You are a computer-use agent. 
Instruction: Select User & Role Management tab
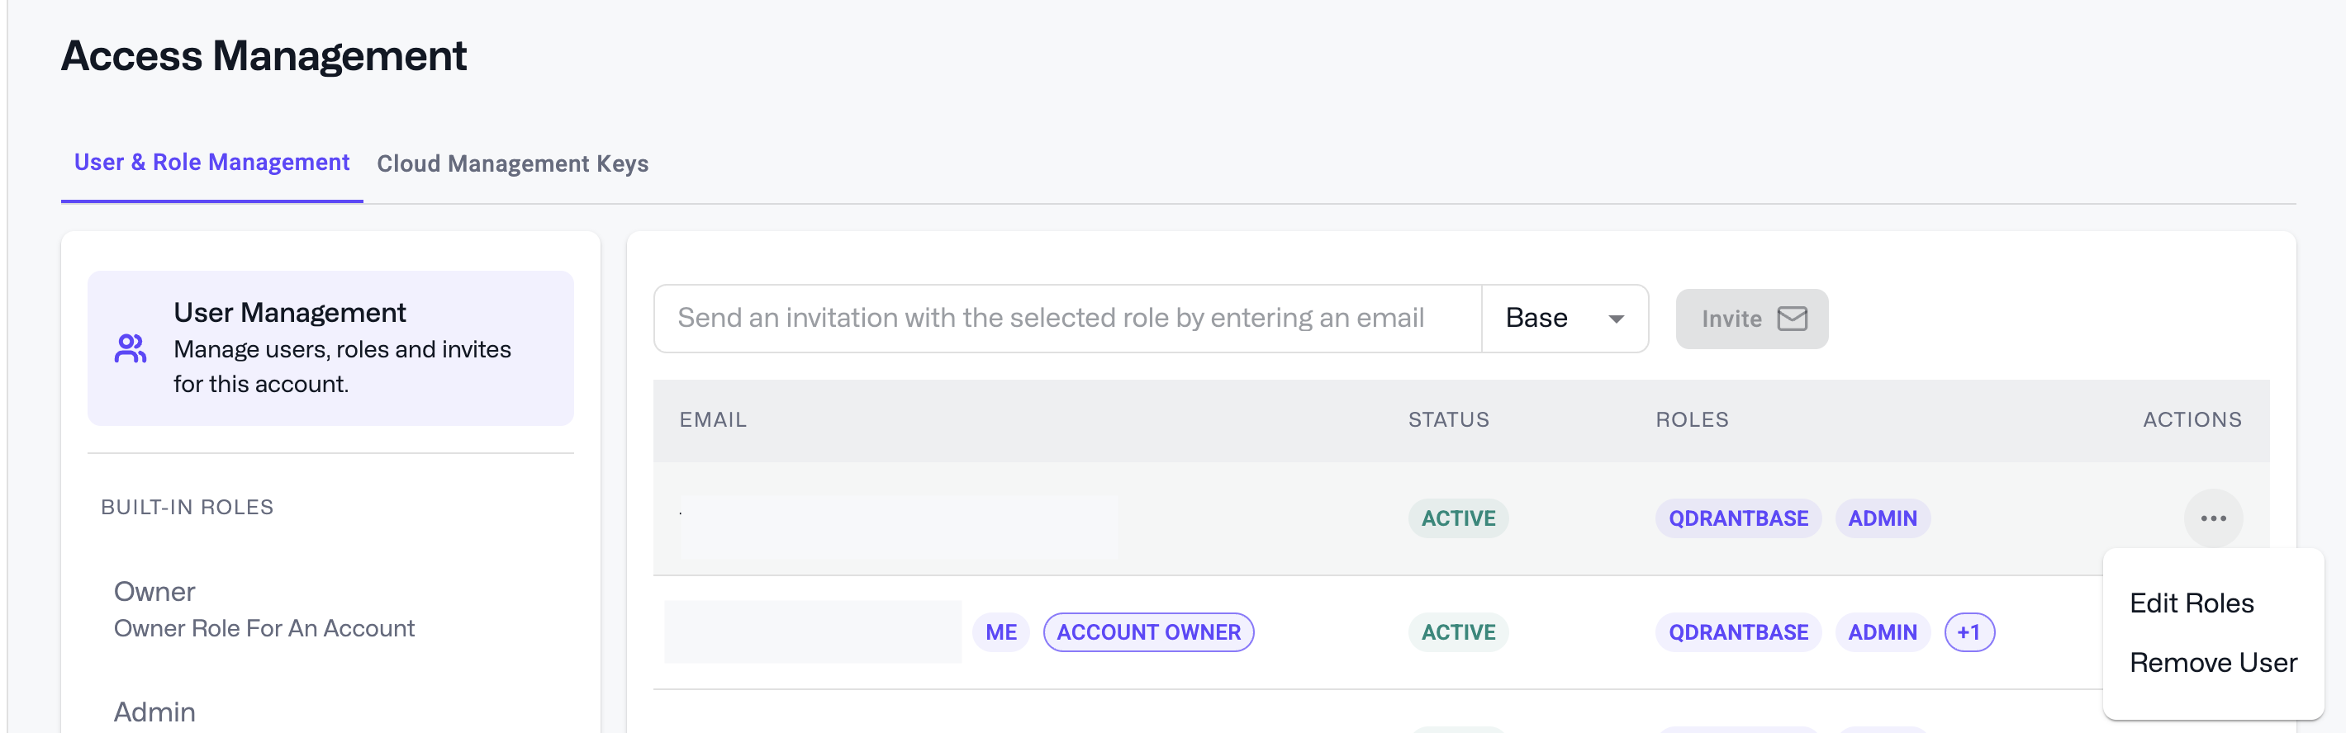click(x=211, y=162)
